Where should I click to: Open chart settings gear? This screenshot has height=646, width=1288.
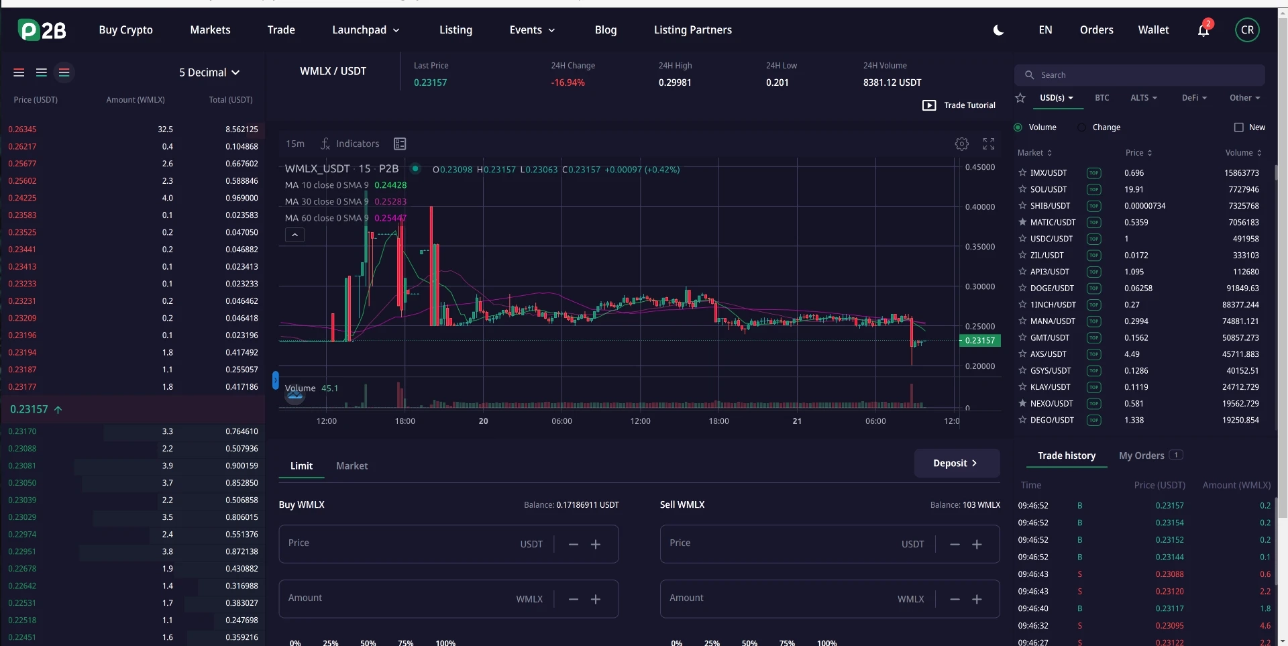(x=962, y=144)
